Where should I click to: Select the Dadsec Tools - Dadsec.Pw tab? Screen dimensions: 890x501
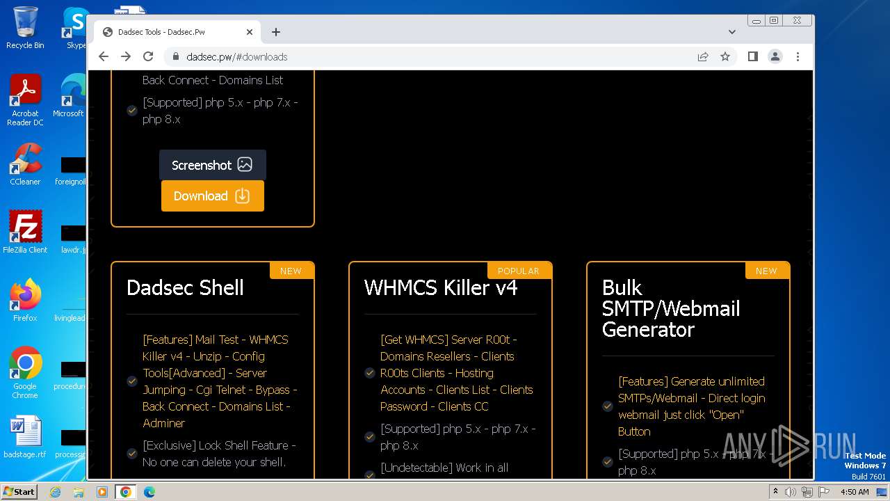(177, 32)
